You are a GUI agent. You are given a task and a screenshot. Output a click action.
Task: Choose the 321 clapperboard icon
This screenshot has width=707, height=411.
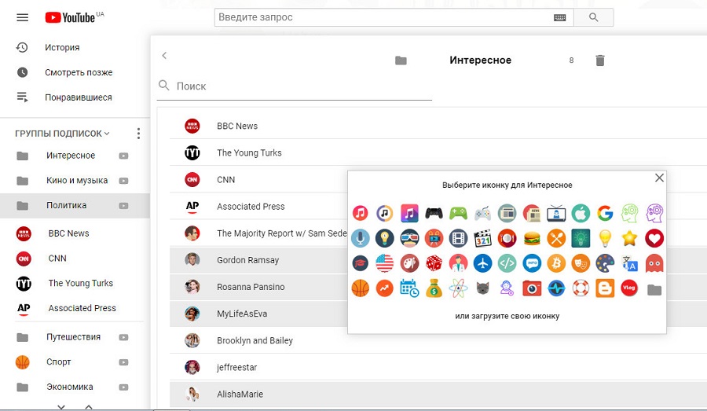[x=482, y=238]
